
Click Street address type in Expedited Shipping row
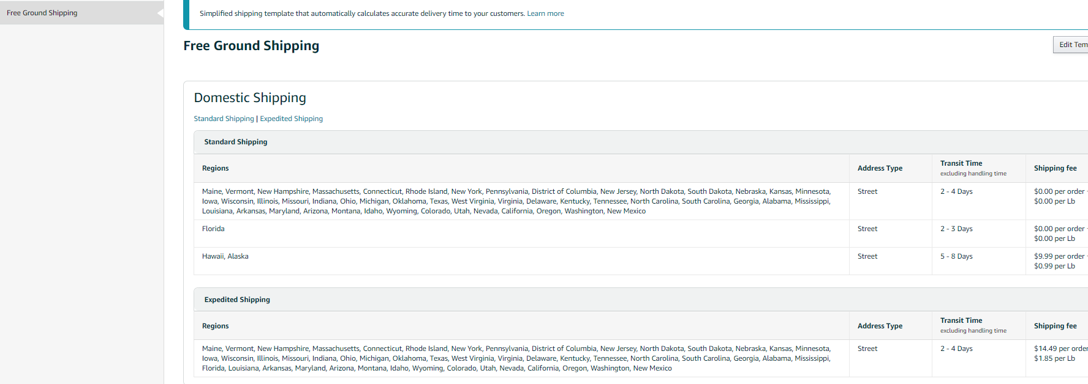coord(867,349)
